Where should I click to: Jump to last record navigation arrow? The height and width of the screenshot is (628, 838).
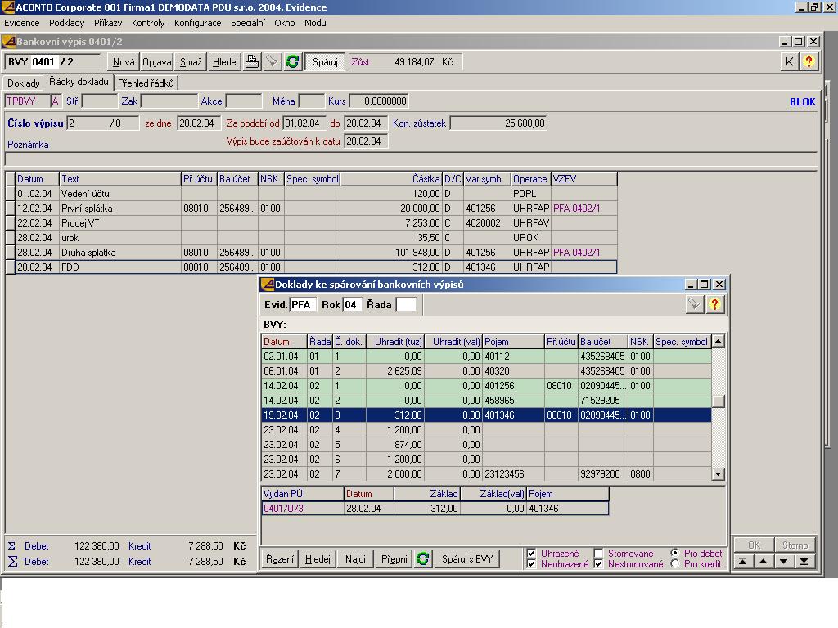pyautogui.click(x=804, y=561)
